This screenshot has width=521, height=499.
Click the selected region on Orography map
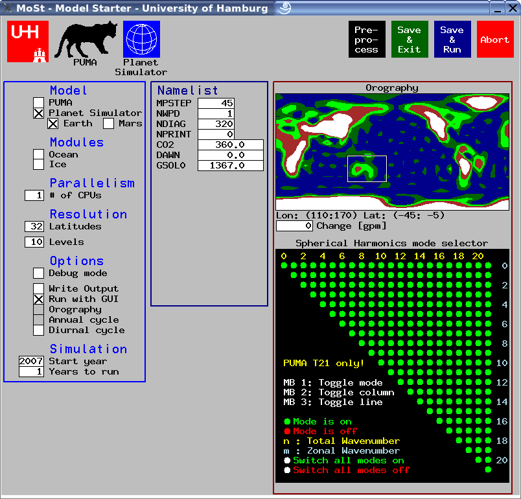coord(367,168)
